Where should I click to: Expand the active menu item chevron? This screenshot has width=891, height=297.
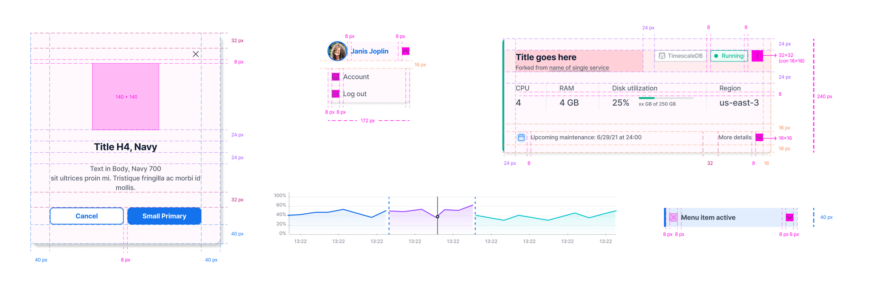(x=789, y=217)
